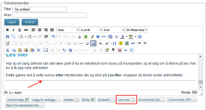206x110 pixels.
Task: Edit HTML source code
Action: (x=104, y=37)
